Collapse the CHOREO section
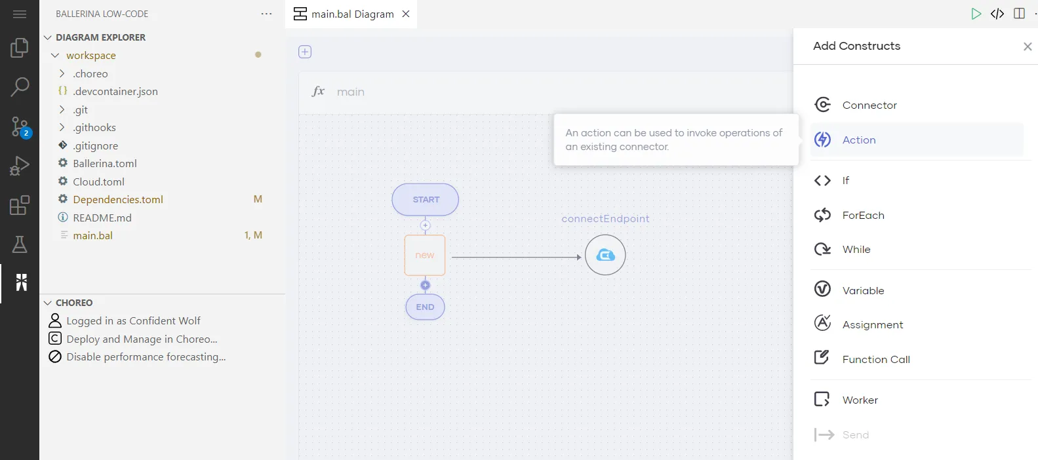Image resolution: width=1038 pixels, height=460 pixels. pos(48,303)
